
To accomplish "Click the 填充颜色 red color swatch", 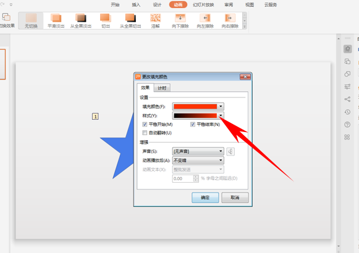I will click(195, 107).
